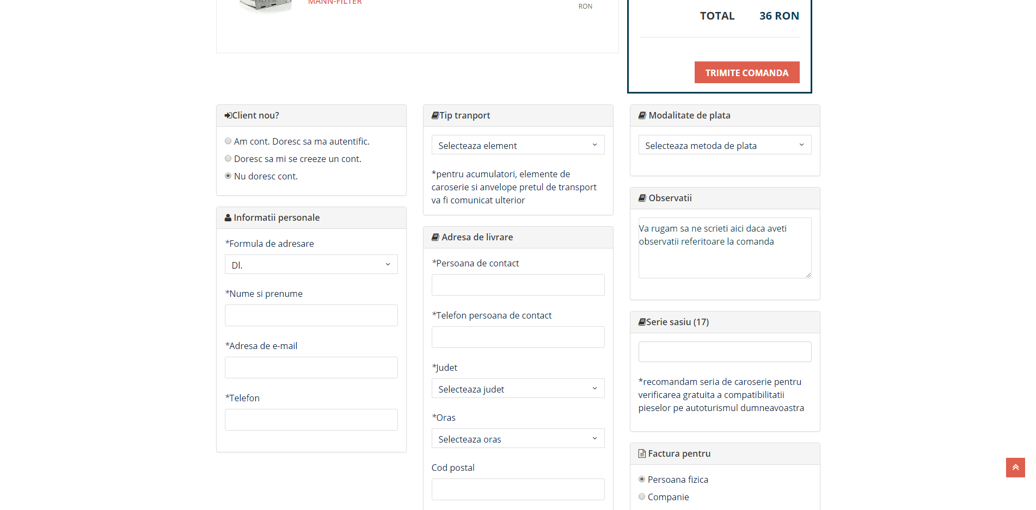This screenshot has height=510, width=1036.
Task: Choose 'Companie' invoice radio
Action: (642, 496)
